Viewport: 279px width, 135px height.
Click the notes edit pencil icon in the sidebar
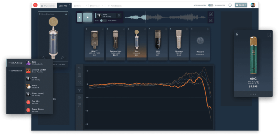(x=79, y=82)
